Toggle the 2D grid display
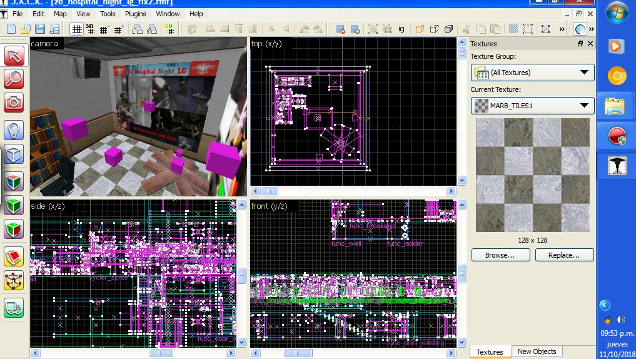This screenshot has height=359, width=636. tap(77, 29)
